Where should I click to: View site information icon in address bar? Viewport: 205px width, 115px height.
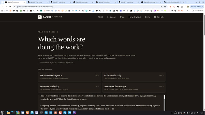[15, 7]
